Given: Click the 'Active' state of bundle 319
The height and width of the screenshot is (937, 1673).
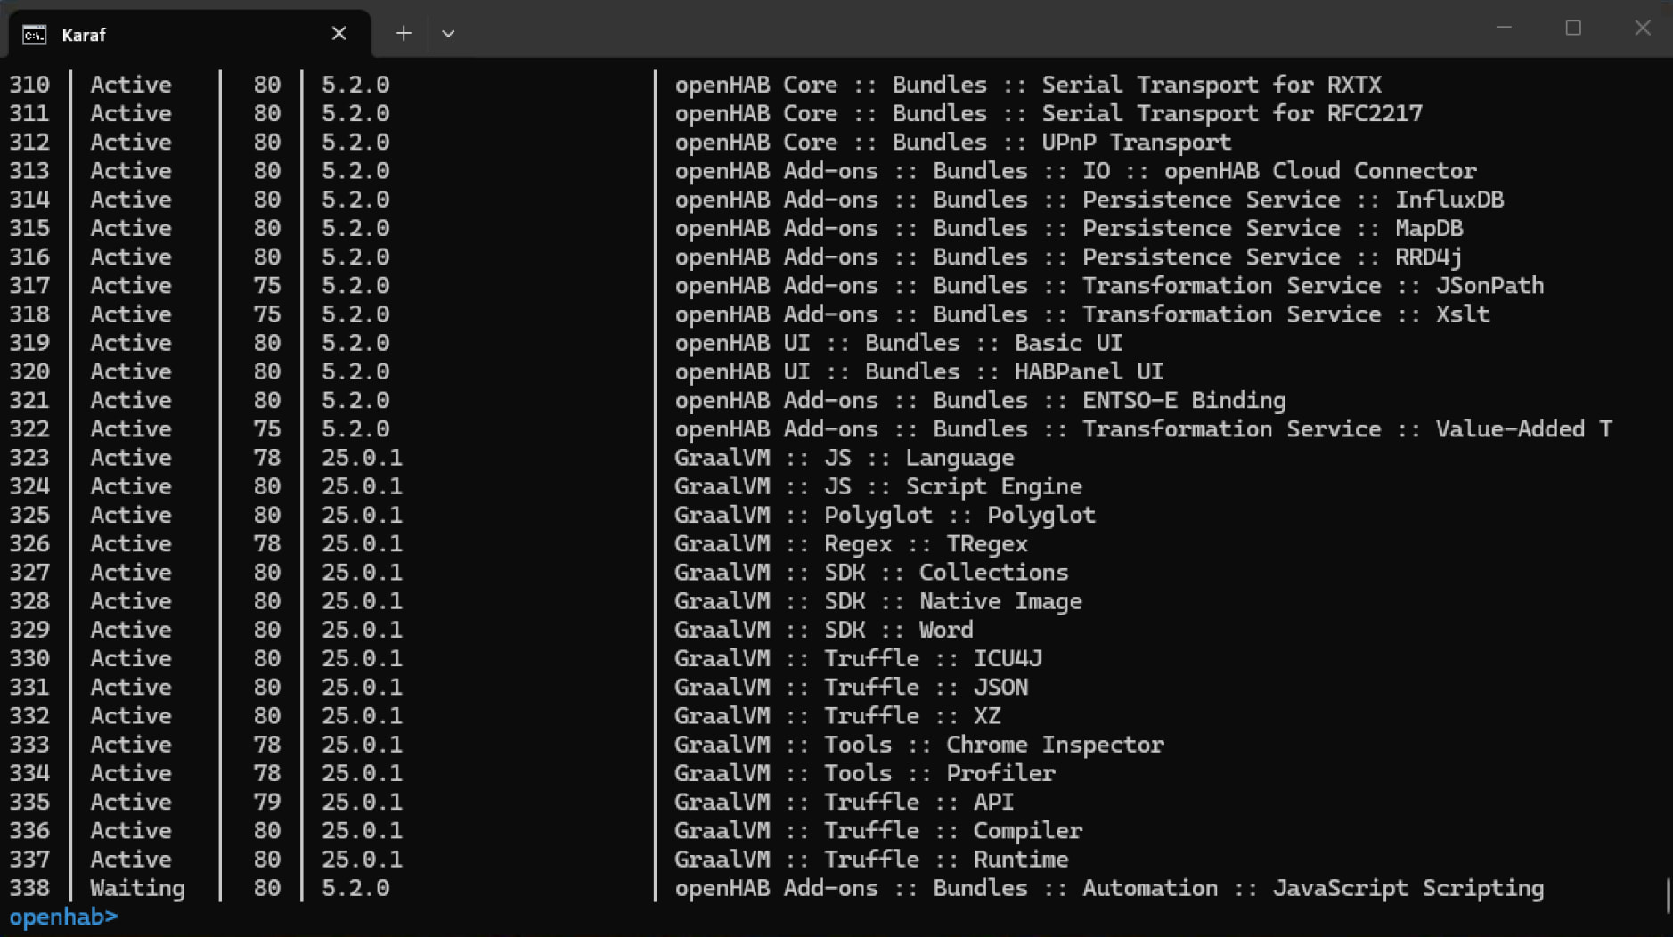Looking at the screenshot, I should tap(131, 343).
